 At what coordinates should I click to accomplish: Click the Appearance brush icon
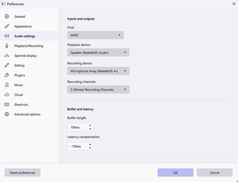[7, 26]
